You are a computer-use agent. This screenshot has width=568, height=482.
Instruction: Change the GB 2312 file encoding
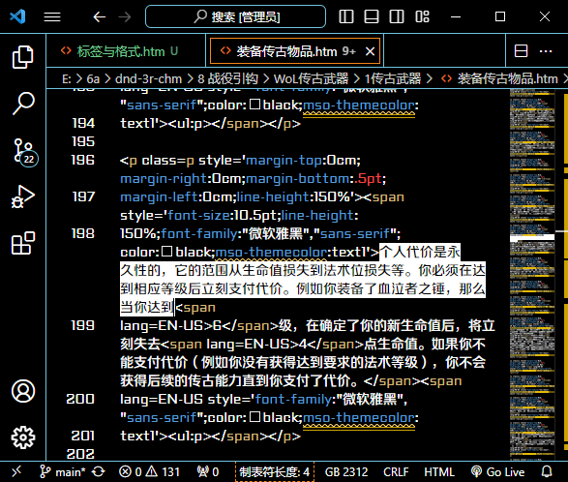346,472
